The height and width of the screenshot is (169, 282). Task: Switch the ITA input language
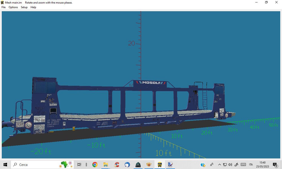[x=251, y=164]
